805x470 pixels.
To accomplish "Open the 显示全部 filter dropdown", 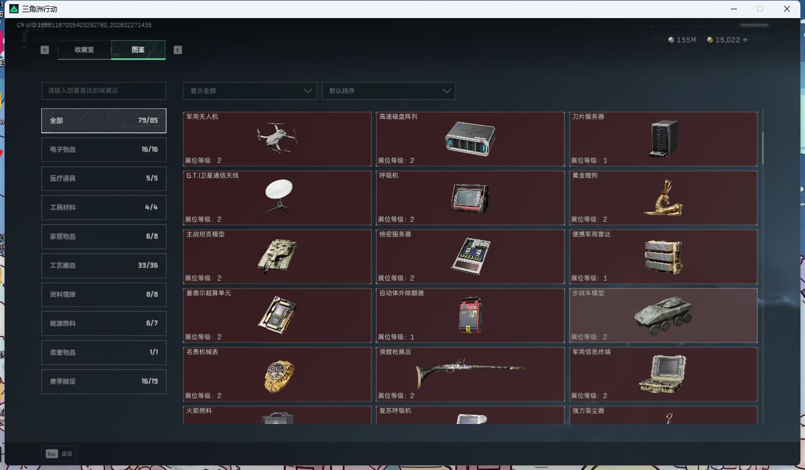I will point(249,91).
